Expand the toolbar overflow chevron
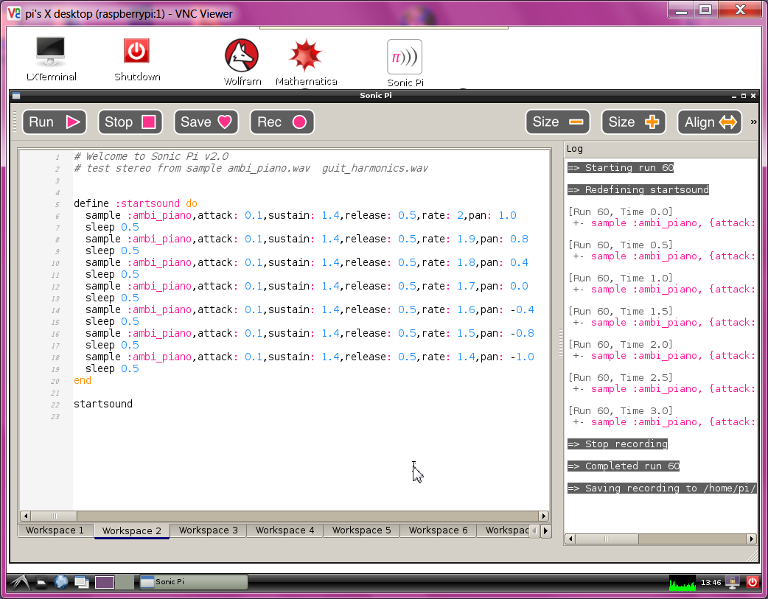The height and width of the screenshot is (599, 768). pos(753,122)
